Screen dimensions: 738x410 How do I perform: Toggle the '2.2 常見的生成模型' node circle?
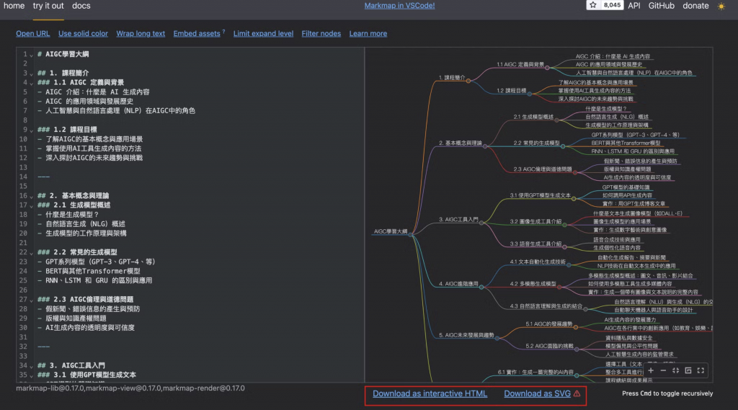[562, 146]
